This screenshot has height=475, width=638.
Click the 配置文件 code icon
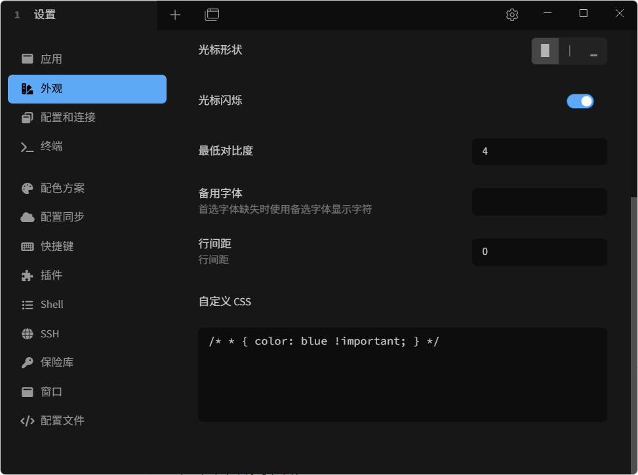coord(26,421)
